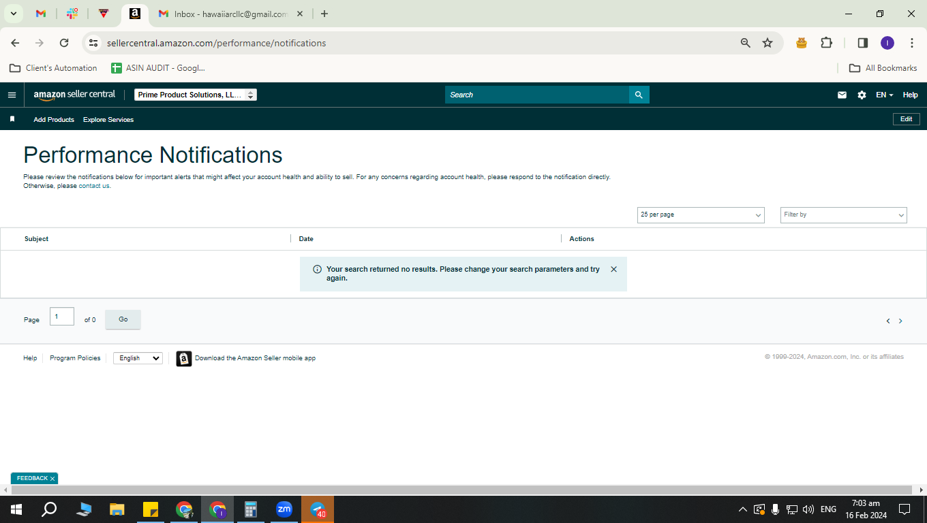Switch to the Slack tab
The height and width of the screenshot is (523, 927).
[72, 14]
